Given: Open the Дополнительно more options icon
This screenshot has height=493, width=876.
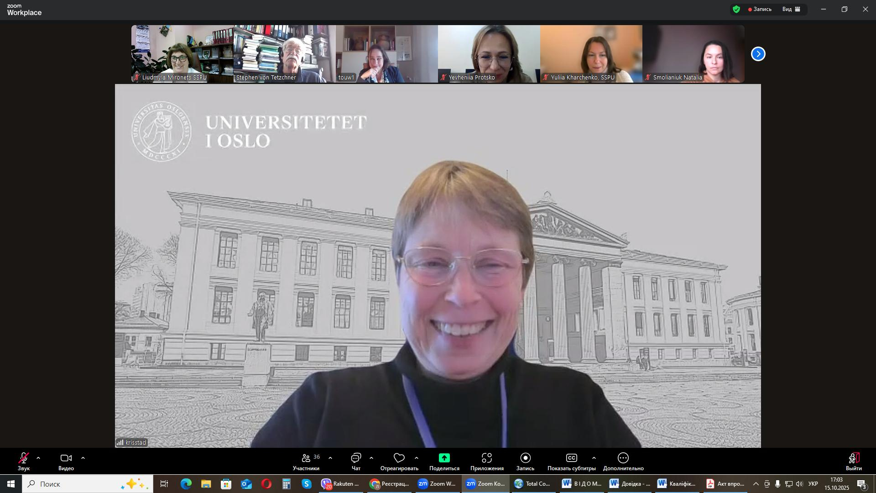Looking at the screenshot, I should (623, 458).
